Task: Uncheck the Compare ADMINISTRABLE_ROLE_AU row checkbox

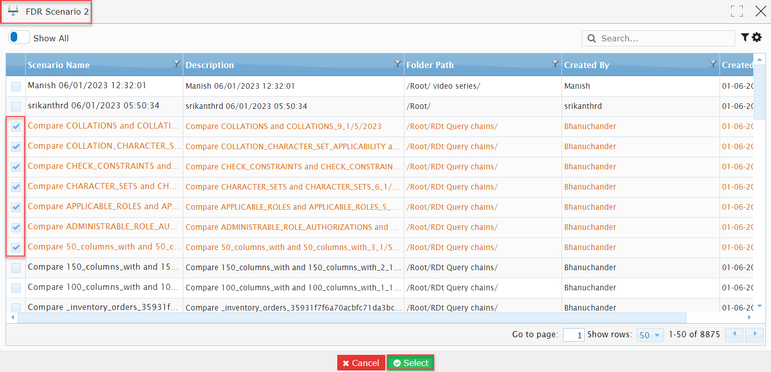Action: (16, 227)
